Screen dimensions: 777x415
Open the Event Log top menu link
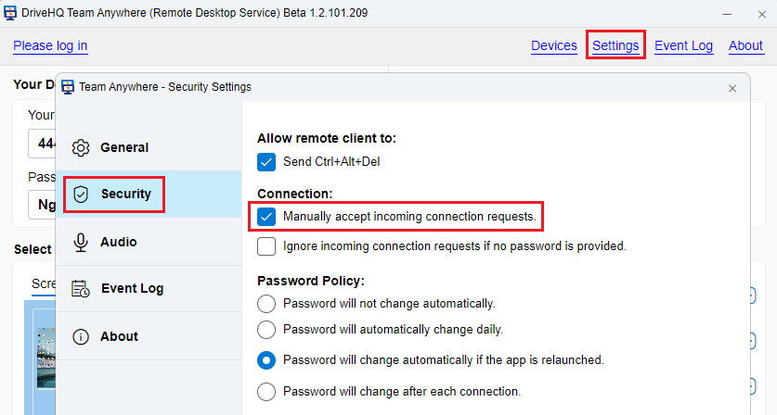(683, 45)
